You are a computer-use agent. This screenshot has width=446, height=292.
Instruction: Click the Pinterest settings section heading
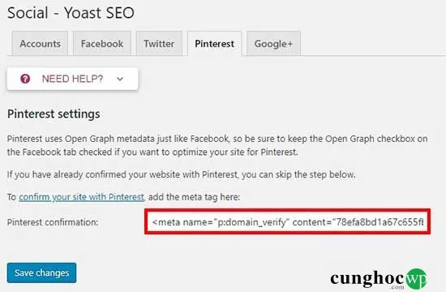pos(54,114)
